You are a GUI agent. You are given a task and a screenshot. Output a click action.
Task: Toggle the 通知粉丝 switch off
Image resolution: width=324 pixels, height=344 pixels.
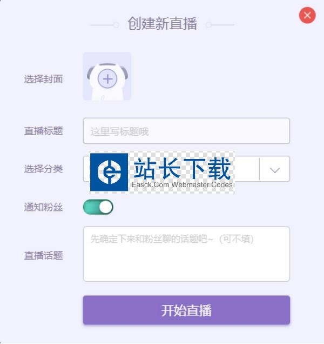coord(98,207)
